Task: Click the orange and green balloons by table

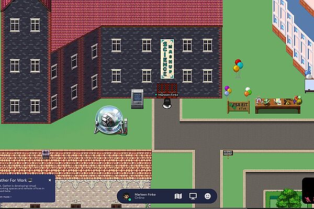Action: 248,92
